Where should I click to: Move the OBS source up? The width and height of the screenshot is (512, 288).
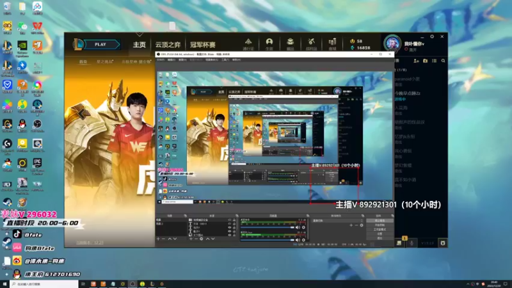[207, 239]
